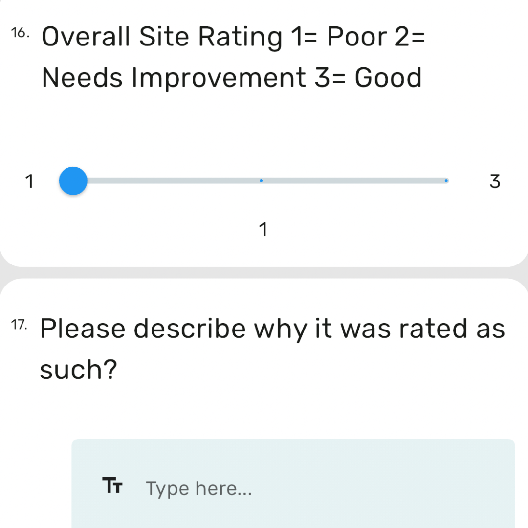This screenshot has width=528, height=528.
Task: Click the word 'such?' in question 17
Action: 78,370
